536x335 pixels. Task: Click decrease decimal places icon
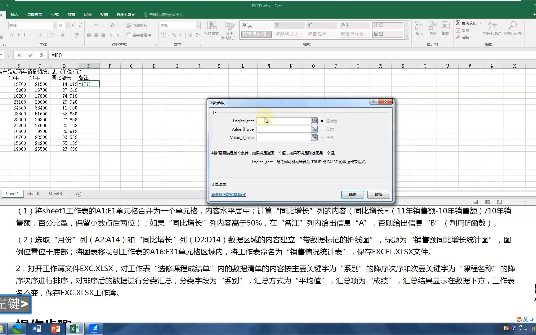point(197,35)
